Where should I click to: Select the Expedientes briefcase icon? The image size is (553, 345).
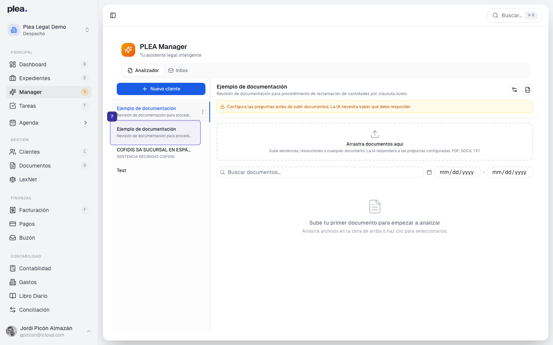click(12, 78)
